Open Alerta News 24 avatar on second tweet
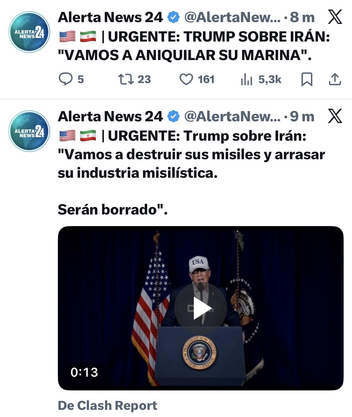352x417 pixels. click(29, 131)
